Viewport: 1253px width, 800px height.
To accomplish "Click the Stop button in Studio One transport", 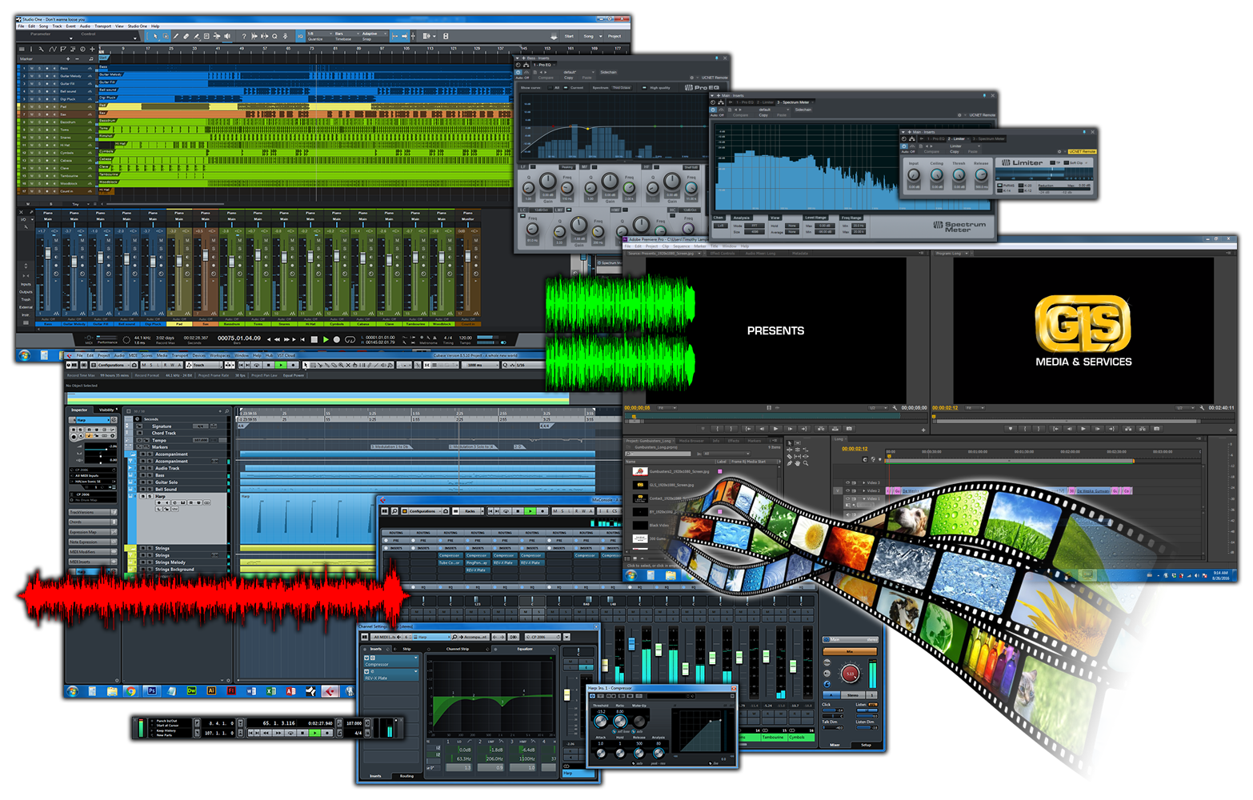I will click(x=314, y=340).
